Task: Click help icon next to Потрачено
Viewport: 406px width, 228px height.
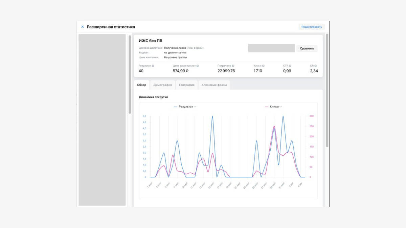Action: click(233, 66)
